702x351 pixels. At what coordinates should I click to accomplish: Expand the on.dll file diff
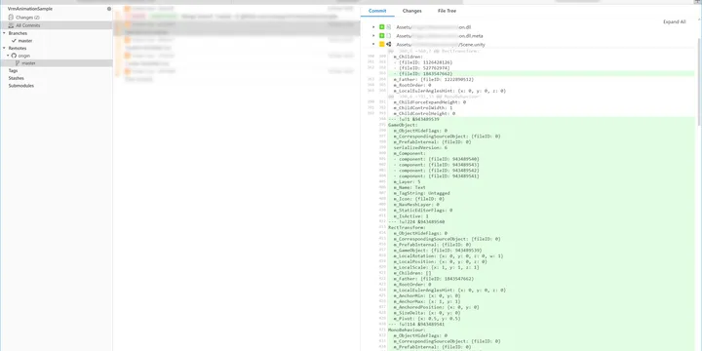tap(373, 27)
